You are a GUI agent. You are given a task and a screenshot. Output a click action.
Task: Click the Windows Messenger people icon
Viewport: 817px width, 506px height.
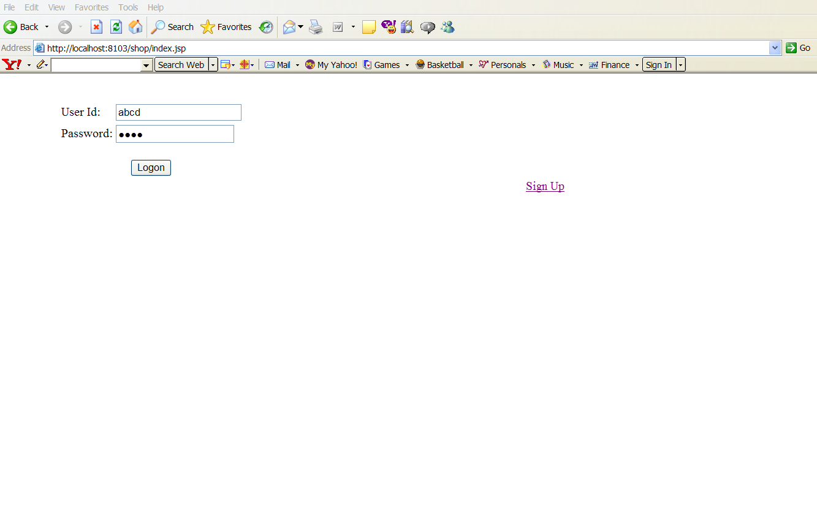pyautogui.click(x=447, y=27)
